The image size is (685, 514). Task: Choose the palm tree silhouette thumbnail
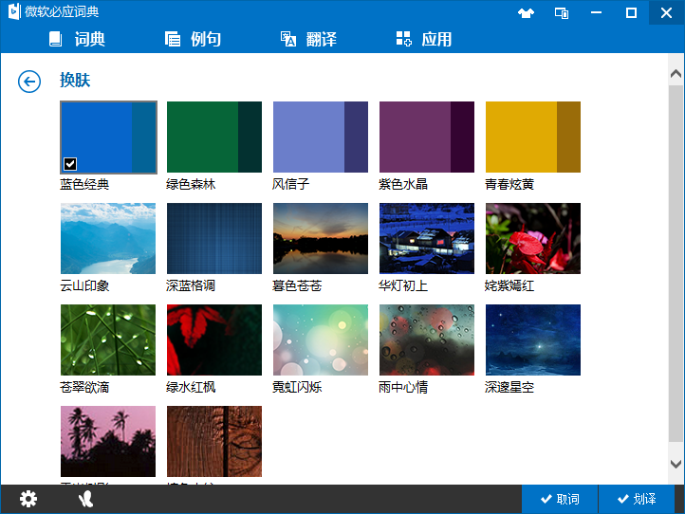click(x=108, y=441)
